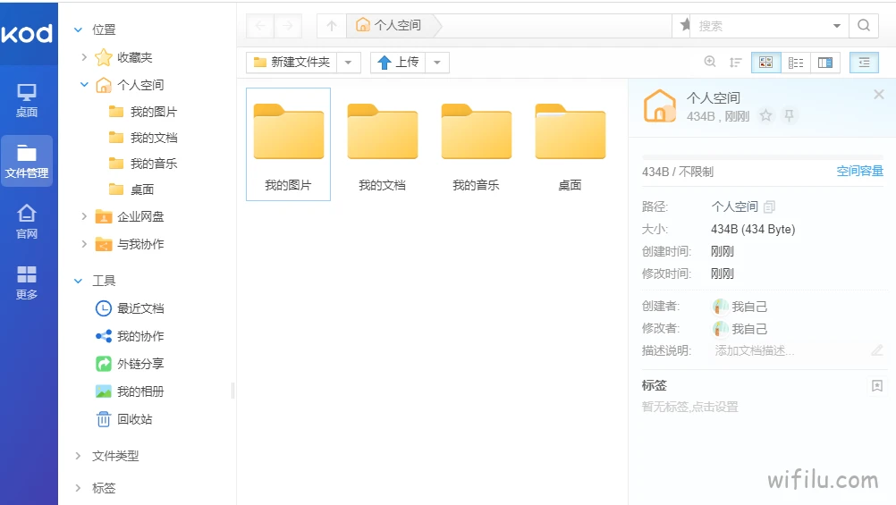Open 我的协作 in tools
896x505 pixels.
[x=130, y=336]
